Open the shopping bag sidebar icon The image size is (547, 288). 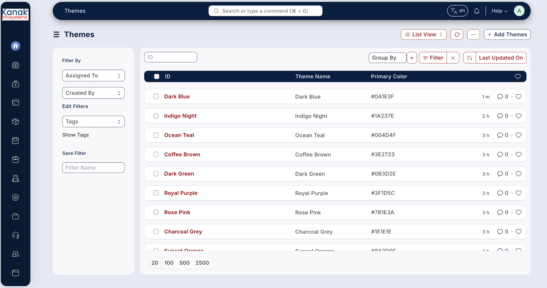coord(15,140)
